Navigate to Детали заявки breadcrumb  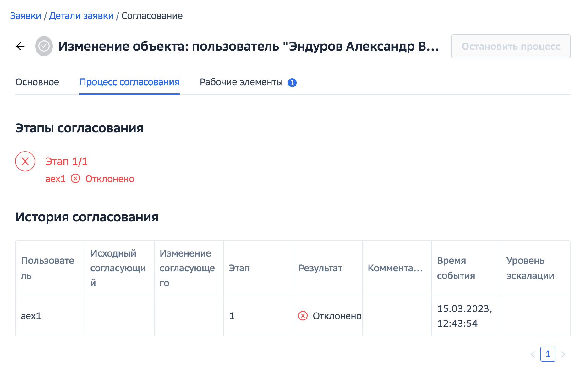pyautogui.click(x=81, y=16)
